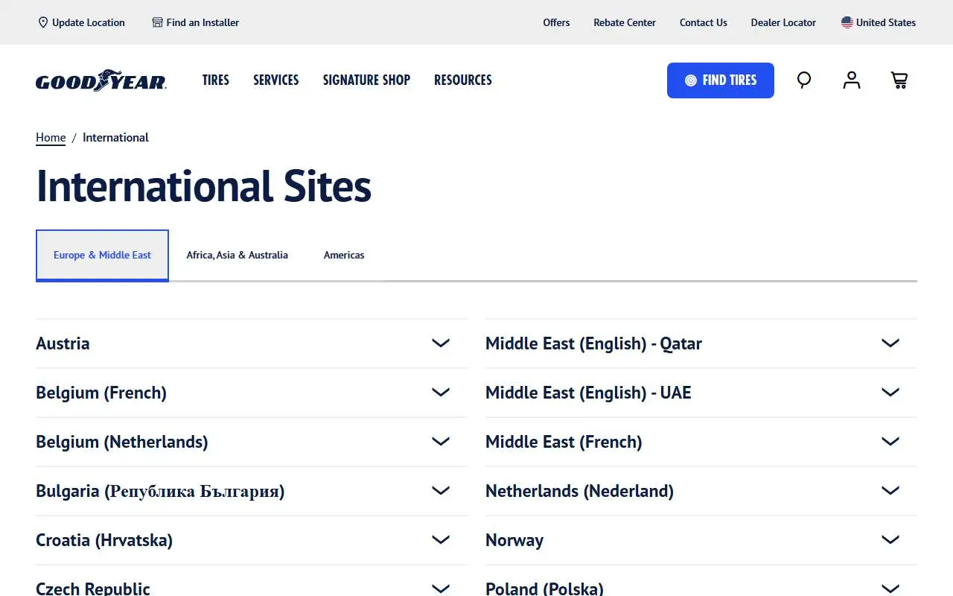Click the Middle East (English) - Qatar heading
This screenshot has width=953, height=596.
[593, 343]
